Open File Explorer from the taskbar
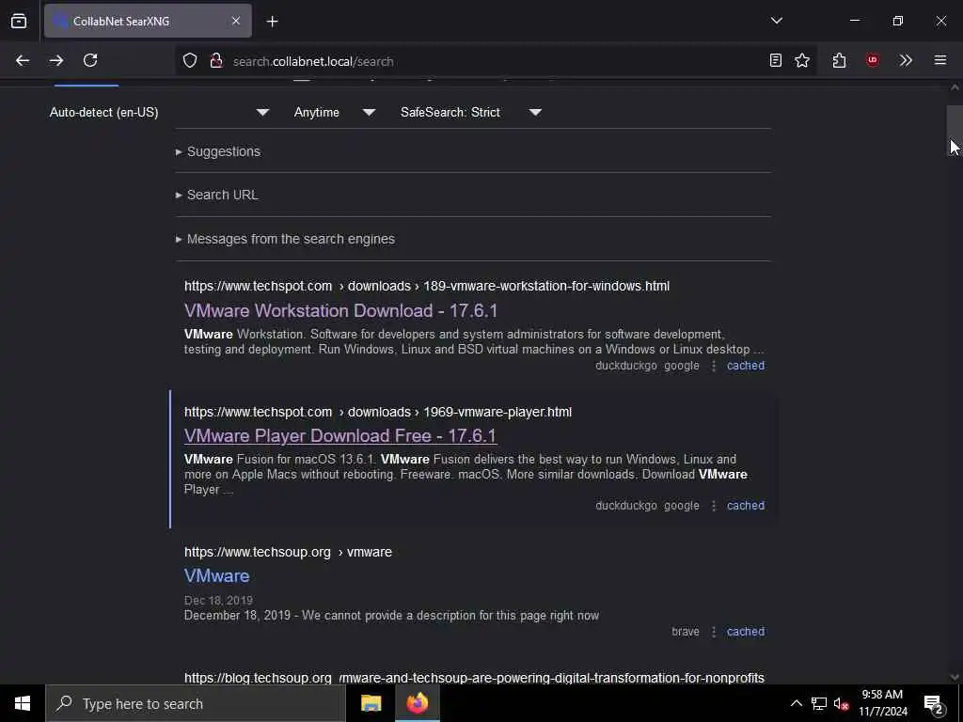This screenshot has width=963, height=722. pos(371,703)
